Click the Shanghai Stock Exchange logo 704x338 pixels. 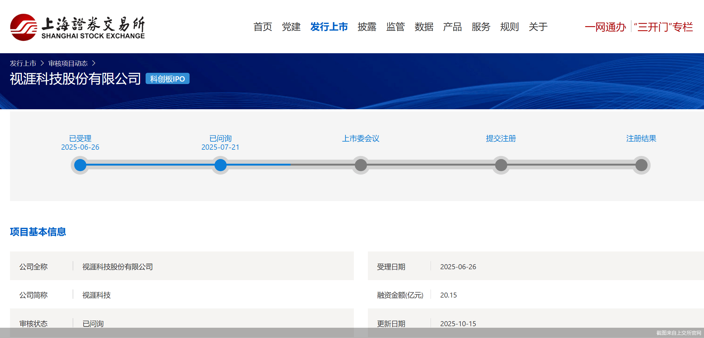tap(77, 27)
